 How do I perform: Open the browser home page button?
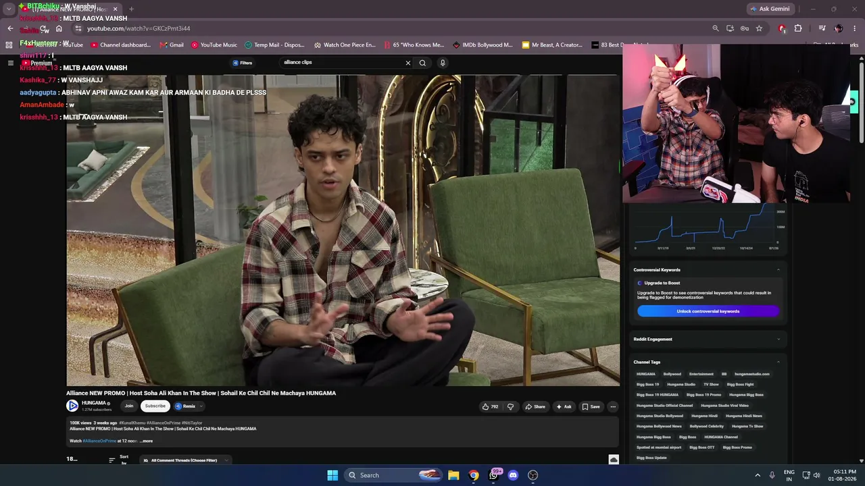pos(59,28)
